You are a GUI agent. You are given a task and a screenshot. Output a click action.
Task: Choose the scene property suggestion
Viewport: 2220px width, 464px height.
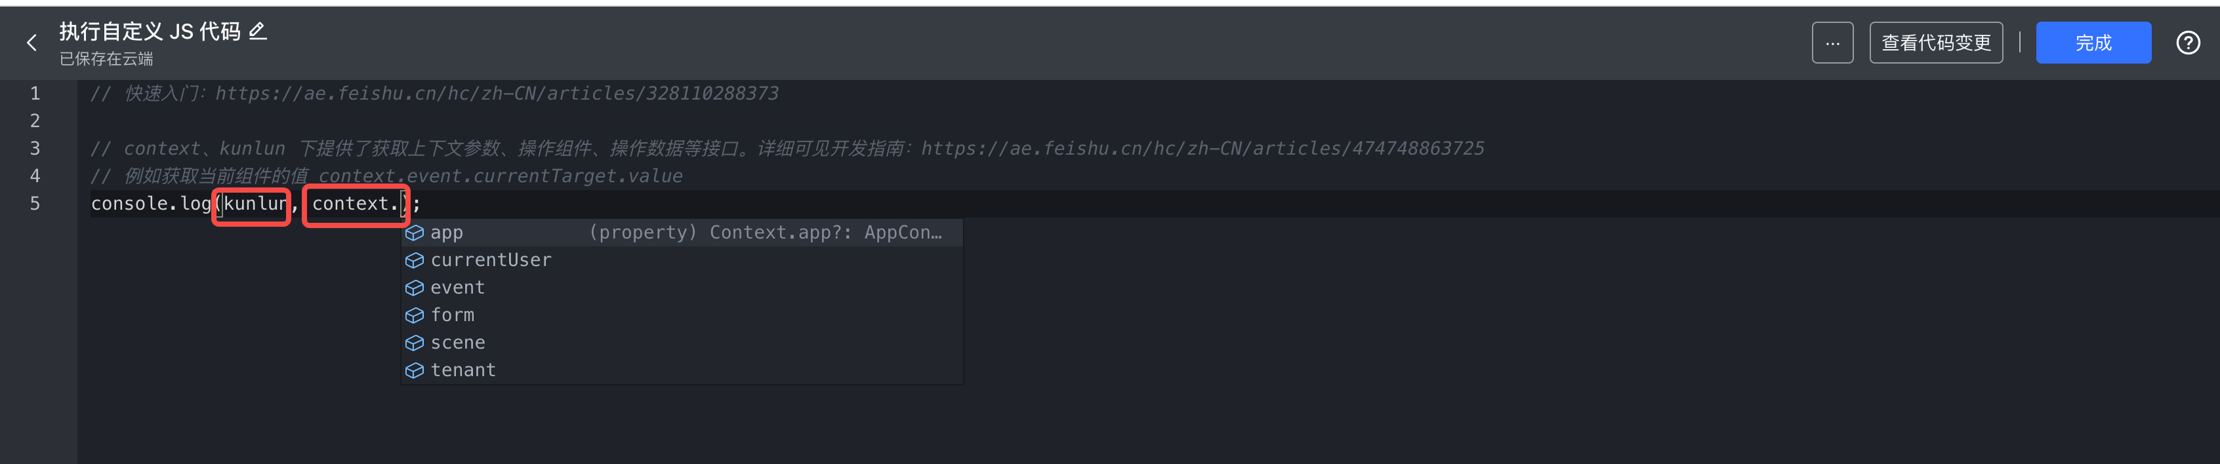click(682, 343)
